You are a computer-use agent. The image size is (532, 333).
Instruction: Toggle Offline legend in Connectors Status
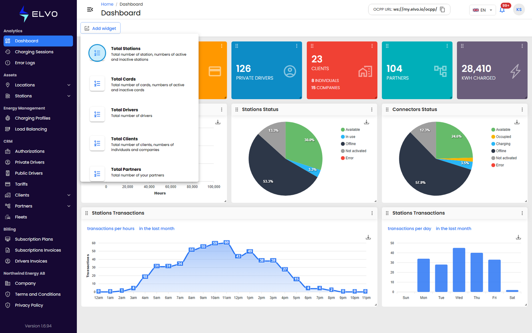pyautogui.click(x=499, y=151)
